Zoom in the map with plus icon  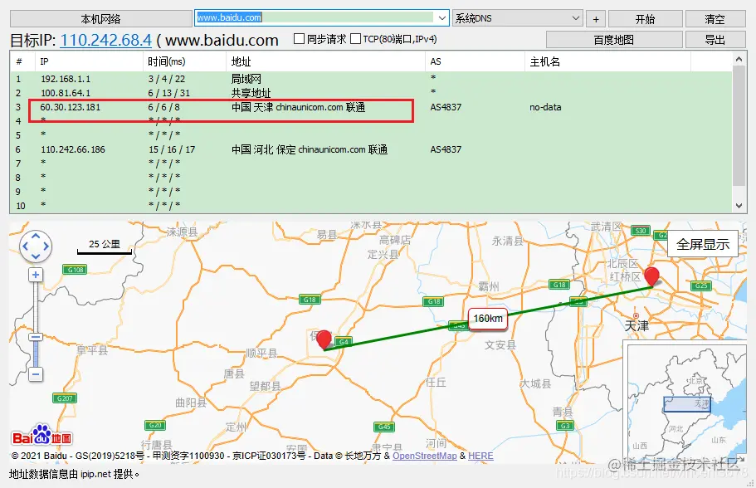pos(36,275)
